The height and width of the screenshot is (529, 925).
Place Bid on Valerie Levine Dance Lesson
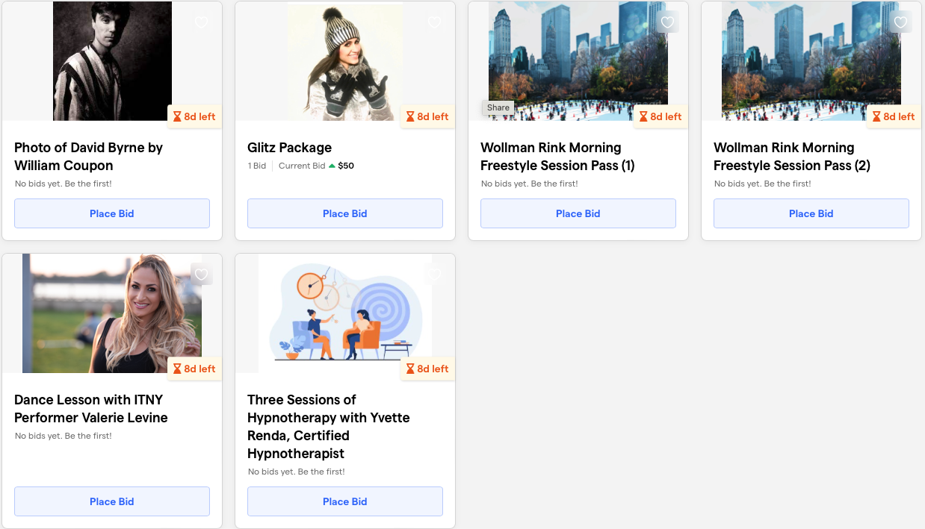(112, 501)
